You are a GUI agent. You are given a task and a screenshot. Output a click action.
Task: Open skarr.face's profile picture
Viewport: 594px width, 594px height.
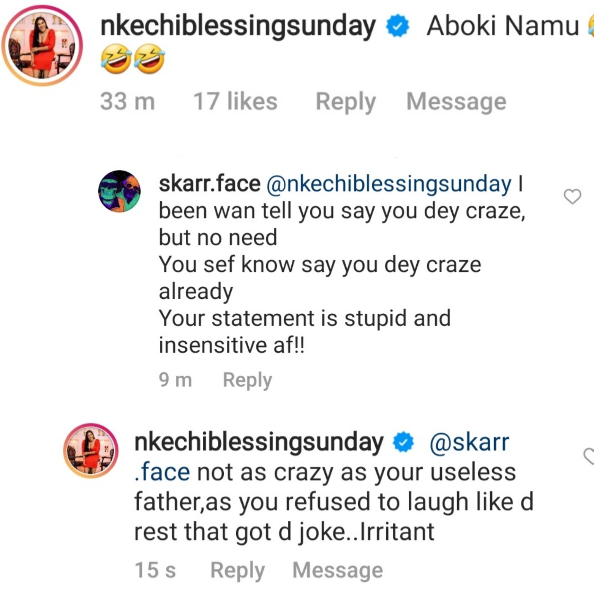click(119, 191)
